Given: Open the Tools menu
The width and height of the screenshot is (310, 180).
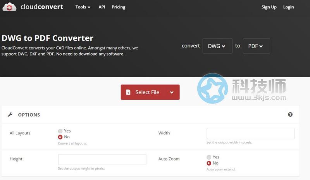Looking at the screenshot, I should click(83, 7).
